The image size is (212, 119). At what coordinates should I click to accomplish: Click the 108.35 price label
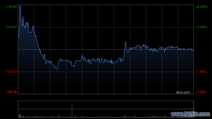coord(12,92)
